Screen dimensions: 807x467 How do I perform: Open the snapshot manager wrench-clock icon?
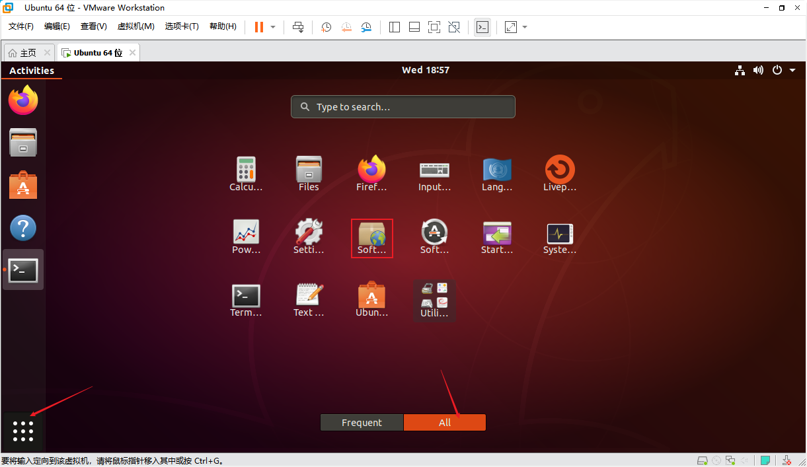tap(366, 27)
